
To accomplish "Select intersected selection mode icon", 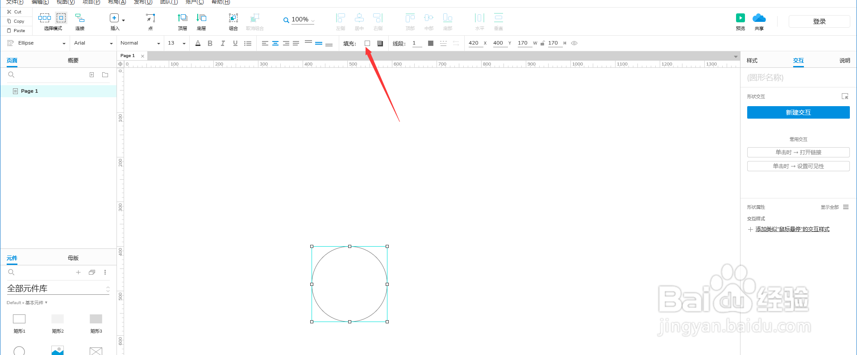I will 45,18.
